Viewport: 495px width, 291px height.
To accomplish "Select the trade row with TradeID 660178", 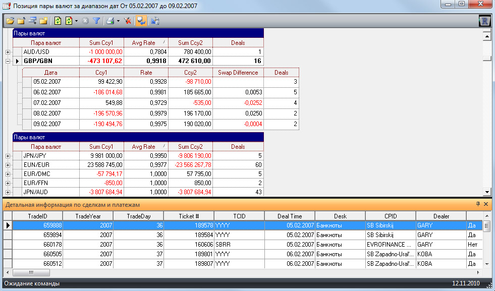I will (243, 245).
